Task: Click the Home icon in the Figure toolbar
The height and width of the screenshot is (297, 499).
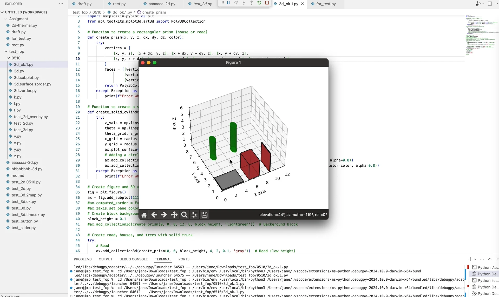Action: point(144,215)
